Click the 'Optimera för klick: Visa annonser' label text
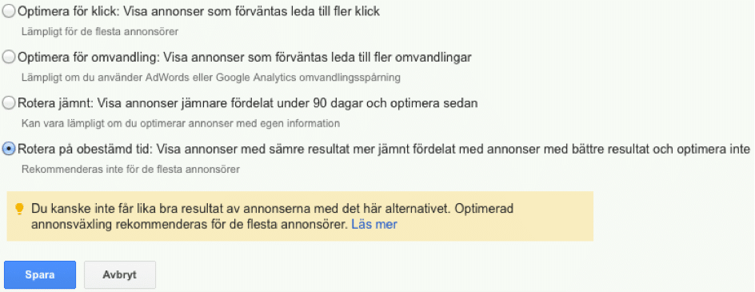The image size is (755, 292). pos(199,12)
